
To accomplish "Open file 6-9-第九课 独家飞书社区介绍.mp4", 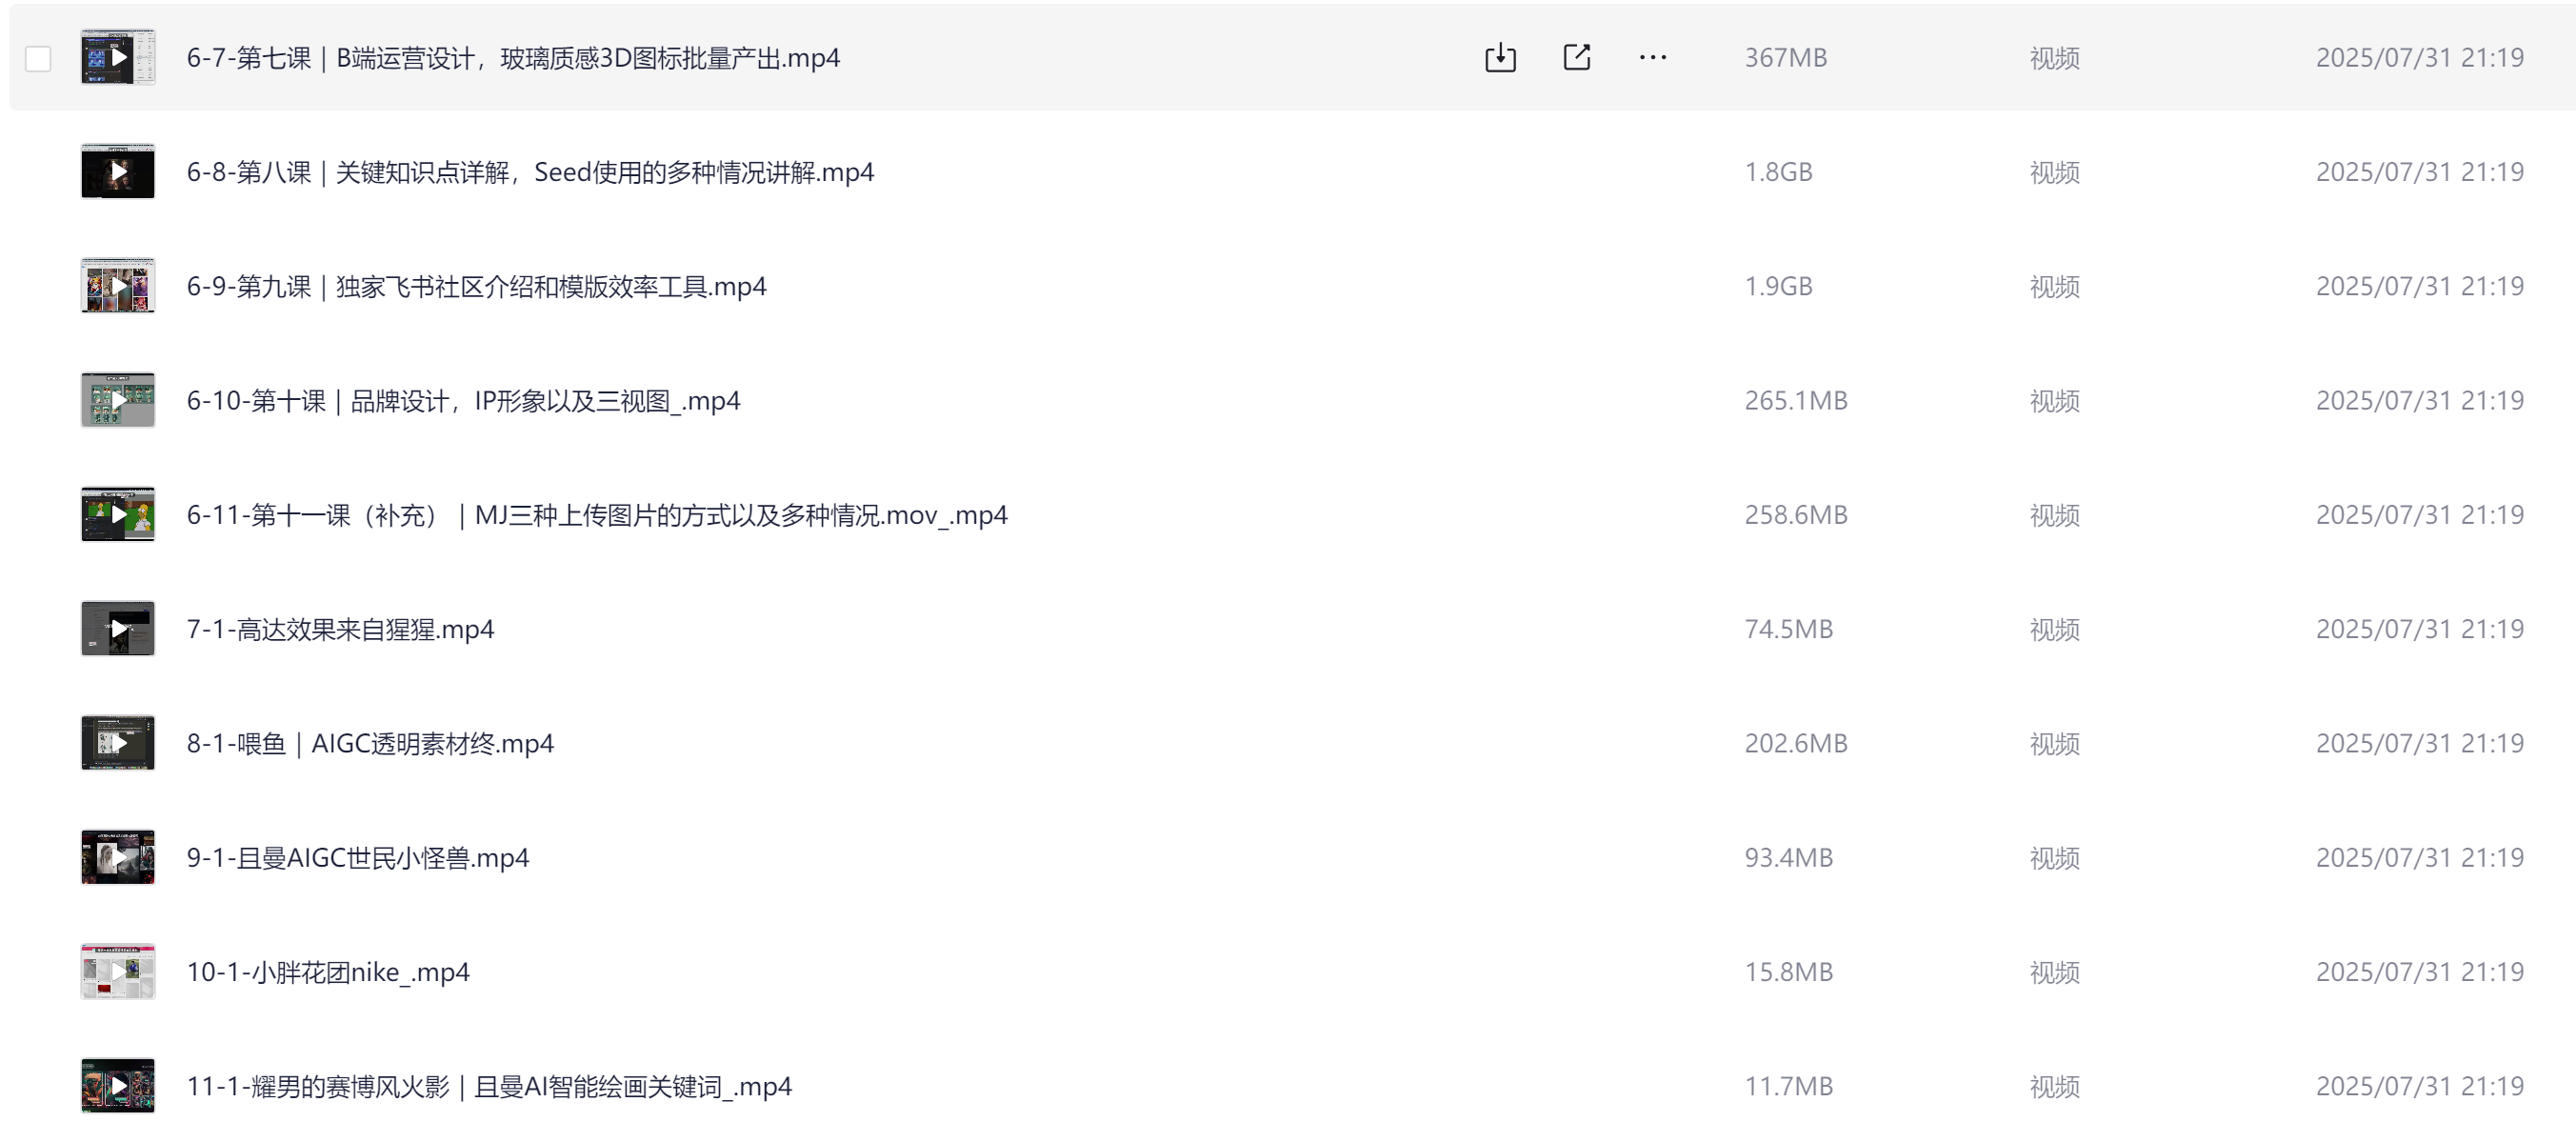I will [x=476, y=286].
